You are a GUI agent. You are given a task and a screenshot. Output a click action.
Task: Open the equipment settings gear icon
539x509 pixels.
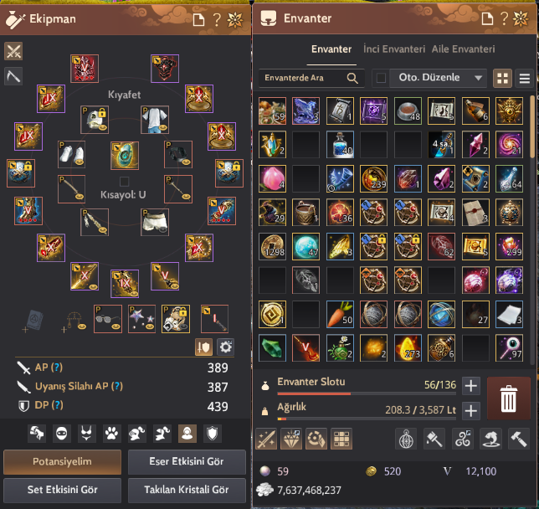[225, 347]
